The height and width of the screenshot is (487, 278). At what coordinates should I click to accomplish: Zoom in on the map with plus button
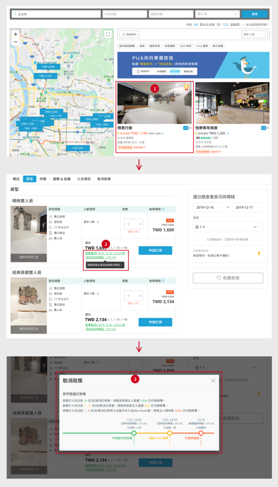(x=16, y=34)
